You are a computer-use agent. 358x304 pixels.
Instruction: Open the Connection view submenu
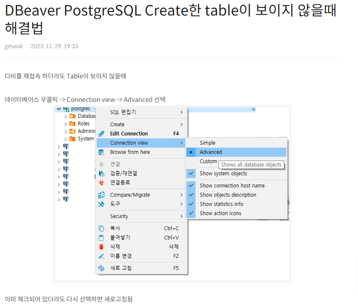click(x=142, y=143)
